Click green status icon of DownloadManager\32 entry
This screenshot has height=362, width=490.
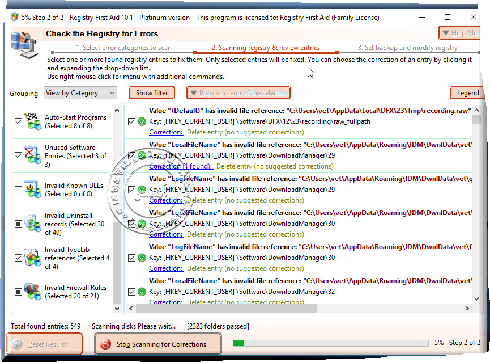tap(142, 292)
